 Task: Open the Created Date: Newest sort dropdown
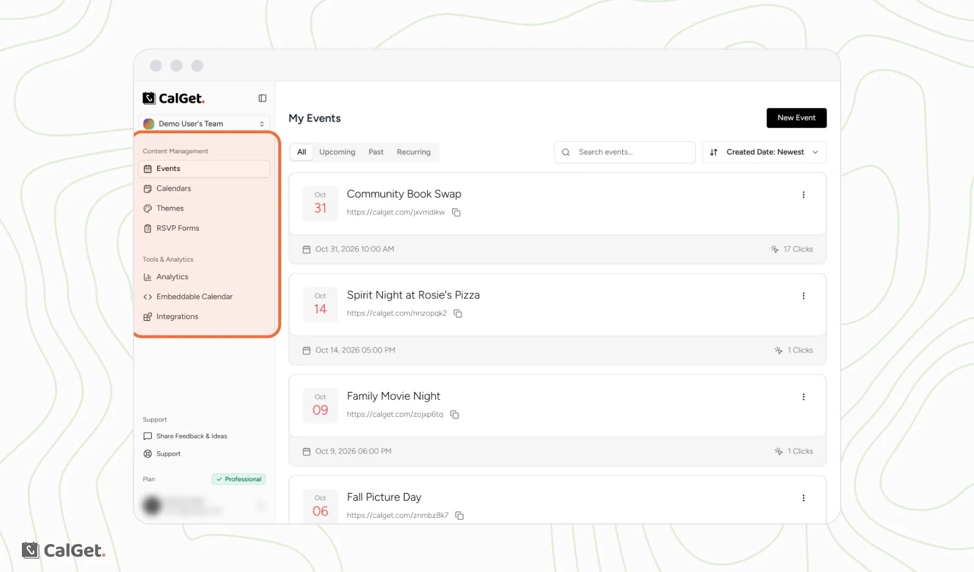click(x=764, y=152)
